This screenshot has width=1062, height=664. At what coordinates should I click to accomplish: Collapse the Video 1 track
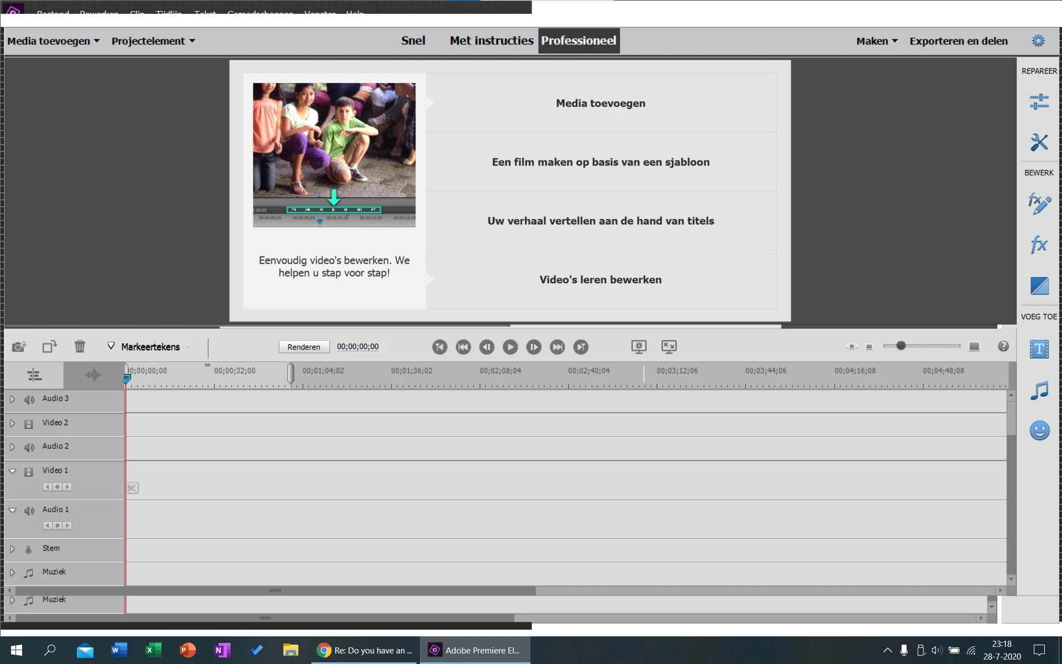click(12, 471)
